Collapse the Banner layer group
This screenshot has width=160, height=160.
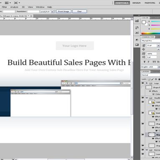click(147, 150)
